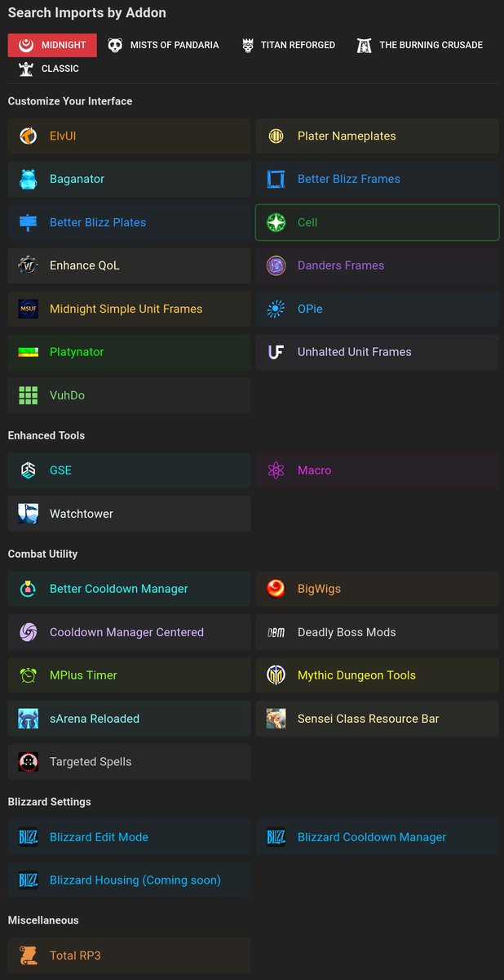Open the Titan Reforged tab
Screen dimensions: 504x980
tap(288, 45)
